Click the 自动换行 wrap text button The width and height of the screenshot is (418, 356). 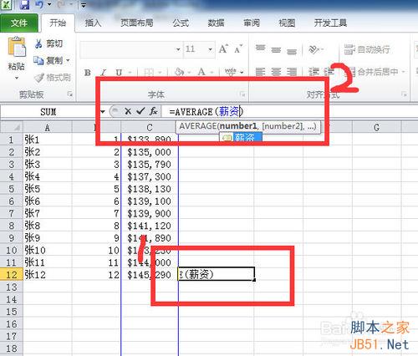[x=367, y=49]
